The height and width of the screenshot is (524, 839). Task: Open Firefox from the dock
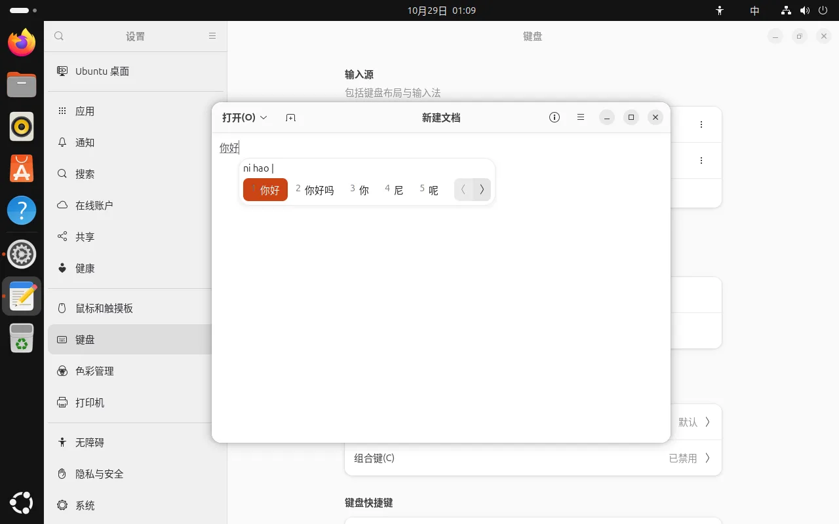tap(22, 43)
